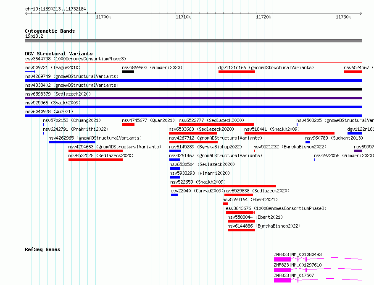Image resolution: width=374 pixels, height=285 pixels.
Task: Click the nsv6040928 (Wu2021) label
Action: [x=49, y=111]
